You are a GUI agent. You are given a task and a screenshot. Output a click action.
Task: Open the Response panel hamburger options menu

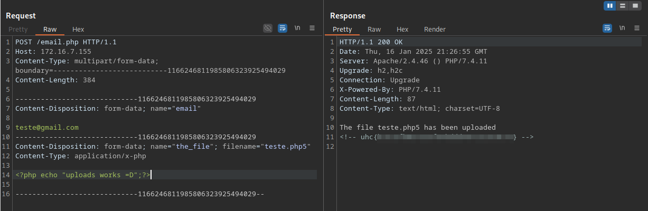tap(636, 28)
